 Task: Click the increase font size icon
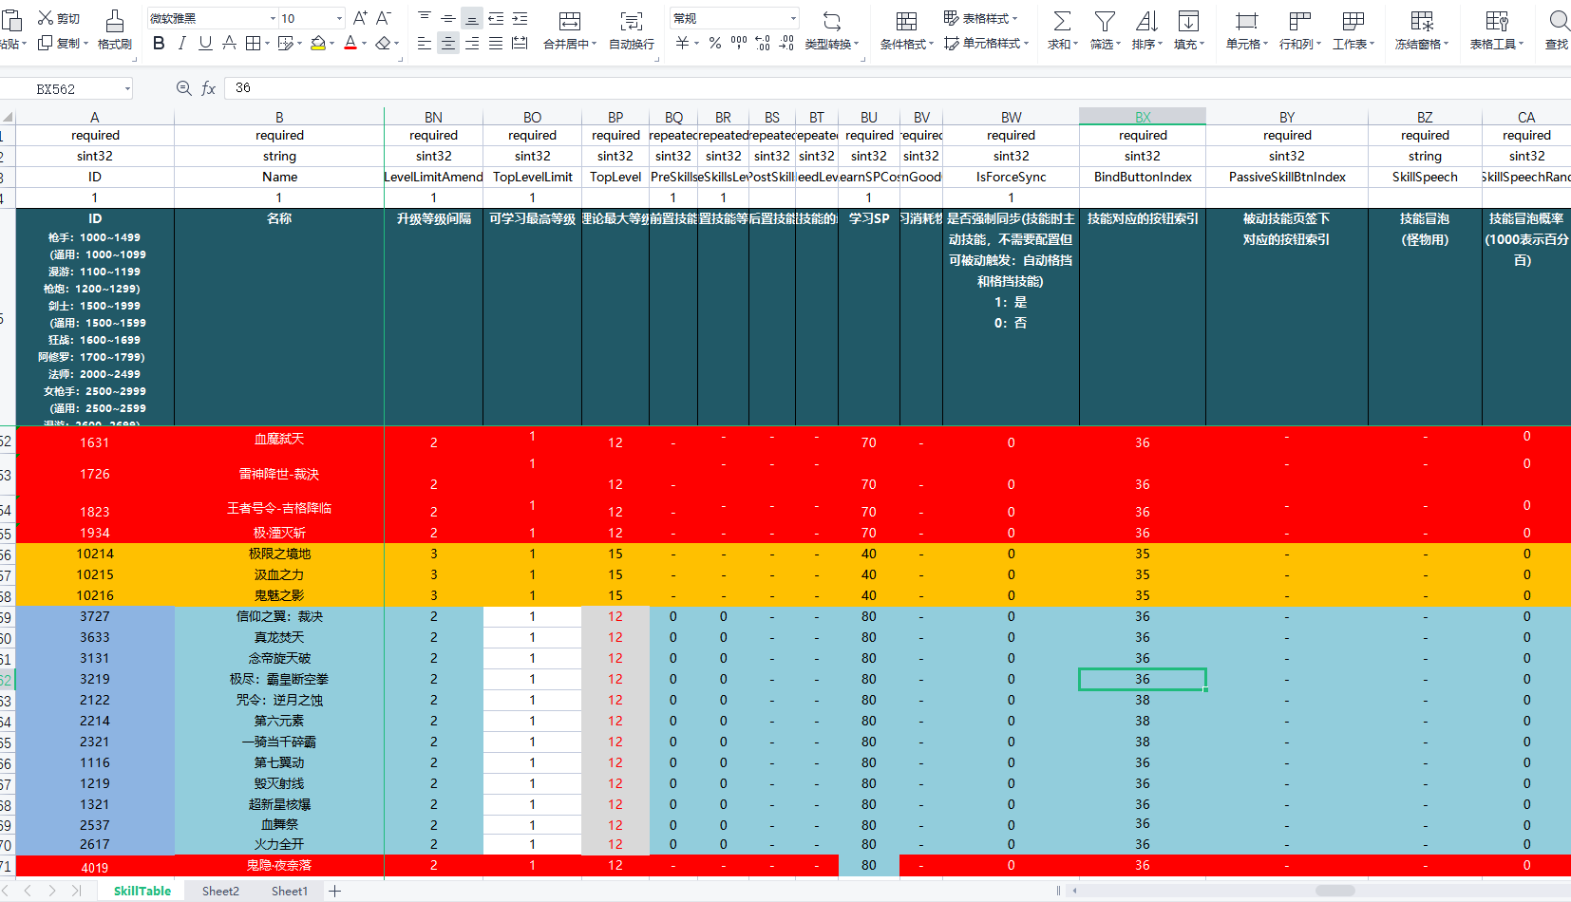coord(360,18)
